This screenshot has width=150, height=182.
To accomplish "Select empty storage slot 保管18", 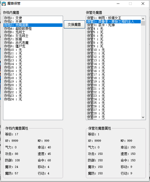I will [113, 78].
